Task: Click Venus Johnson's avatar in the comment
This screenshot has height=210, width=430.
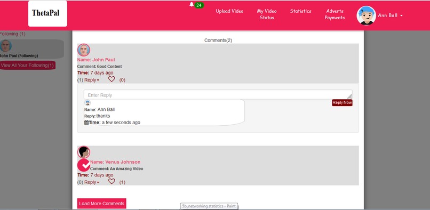Action: click(x=84, y=152)
